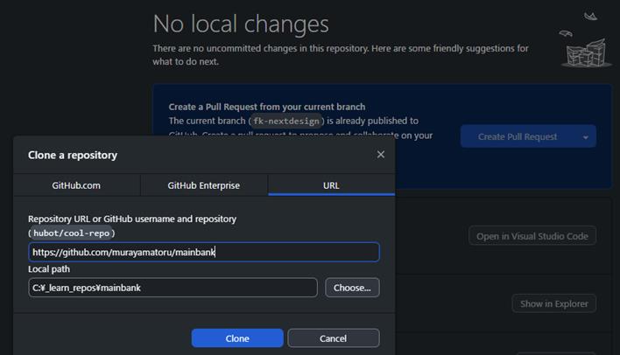Click the blue Clone button

(x=237, y=338)
